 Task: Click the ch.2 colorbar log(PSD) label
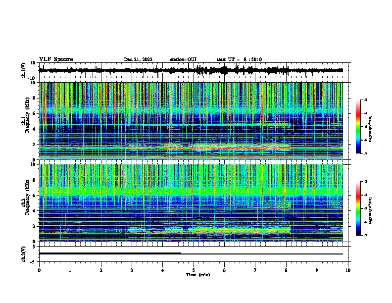click(x=371, y=210)
